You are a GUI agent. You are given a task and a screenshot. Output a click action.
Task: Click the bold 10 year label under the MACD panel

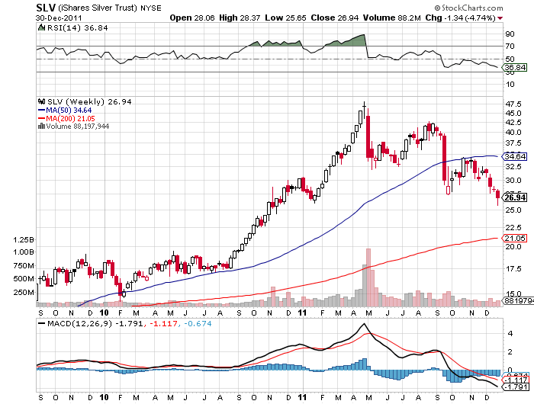104,397
